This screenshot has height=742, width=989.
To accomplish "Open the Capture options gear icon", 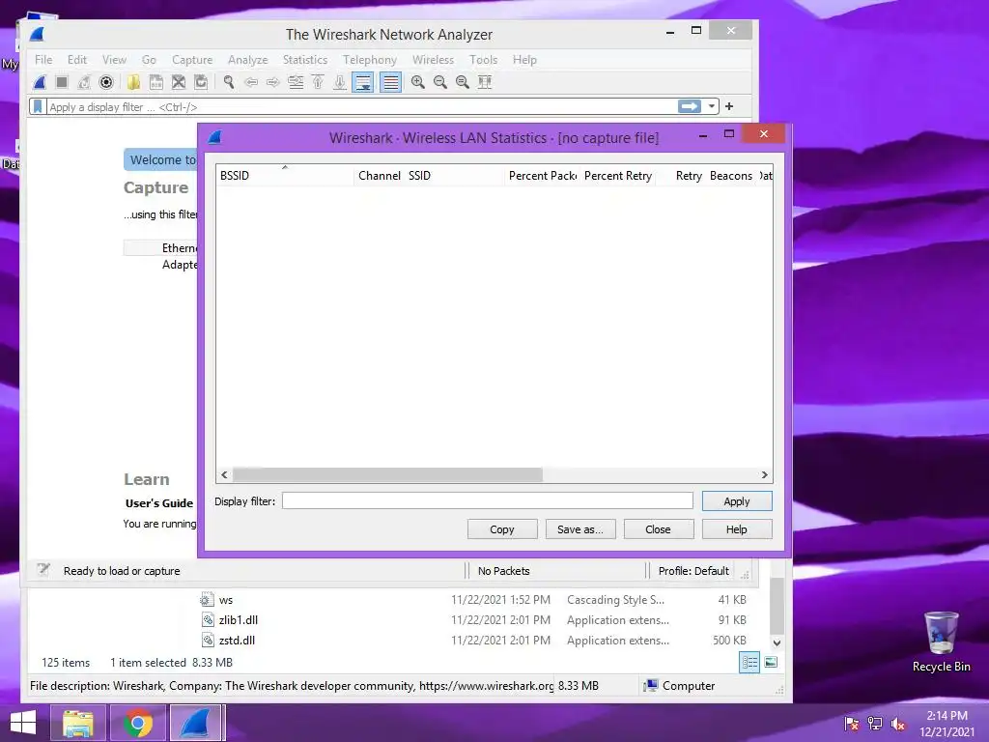I will pos(106,82).
